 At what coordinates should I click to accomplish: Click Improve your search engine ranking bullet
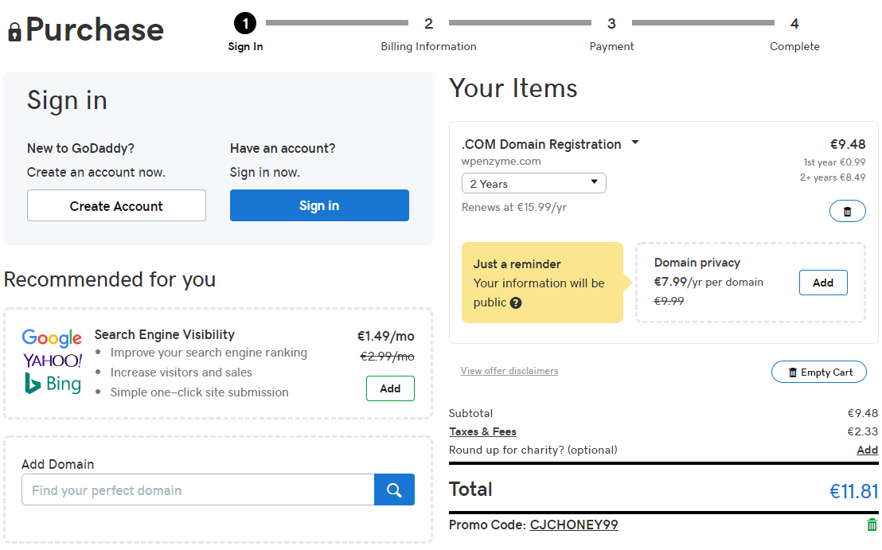tap(209, 353)
